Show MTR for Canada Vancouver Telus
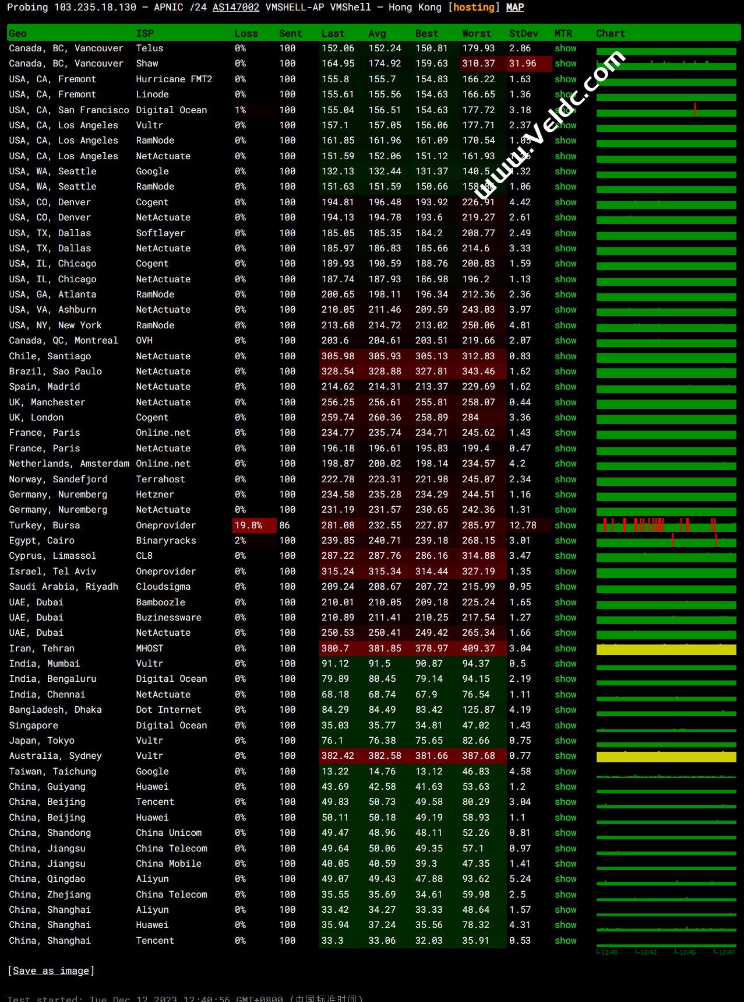 565,48
